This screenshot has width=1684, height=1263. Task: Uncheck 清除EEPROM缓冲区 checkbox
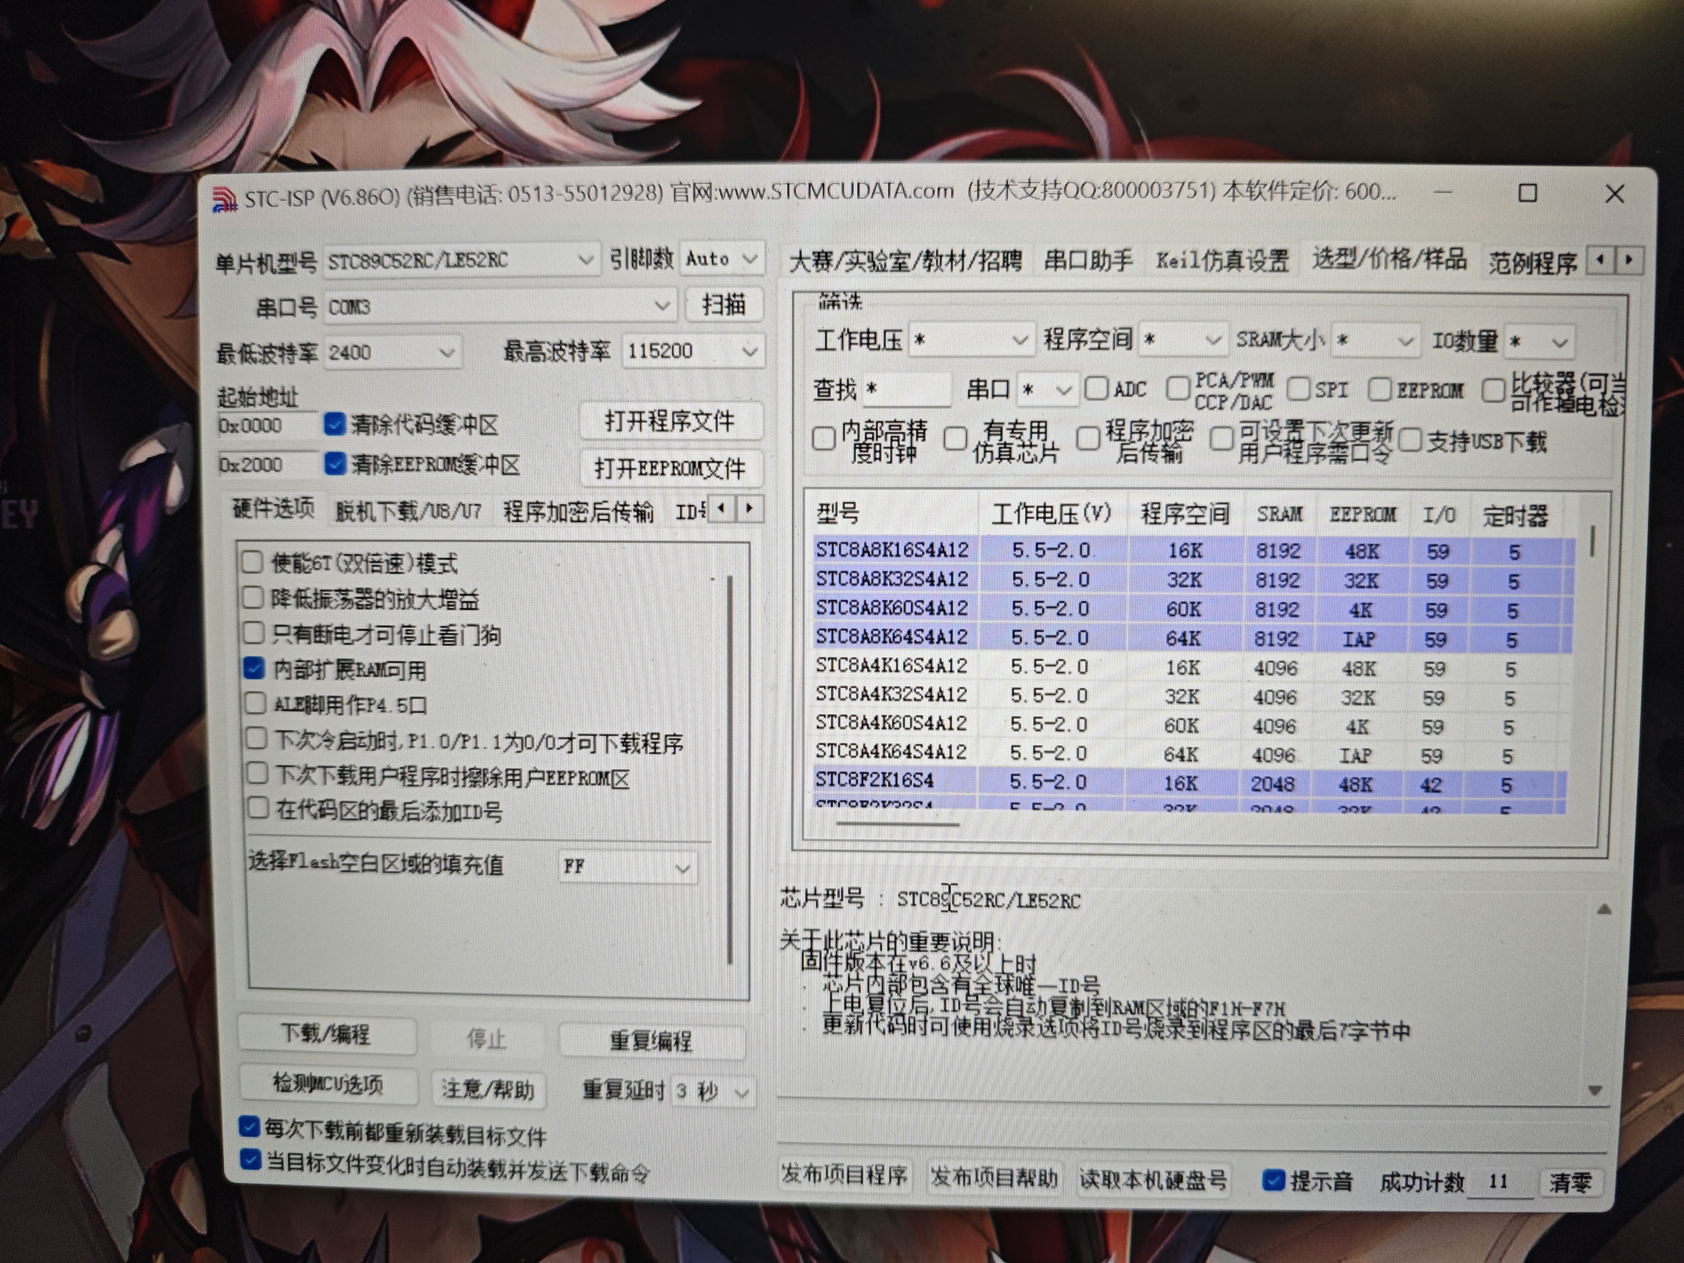pos(334,464)
